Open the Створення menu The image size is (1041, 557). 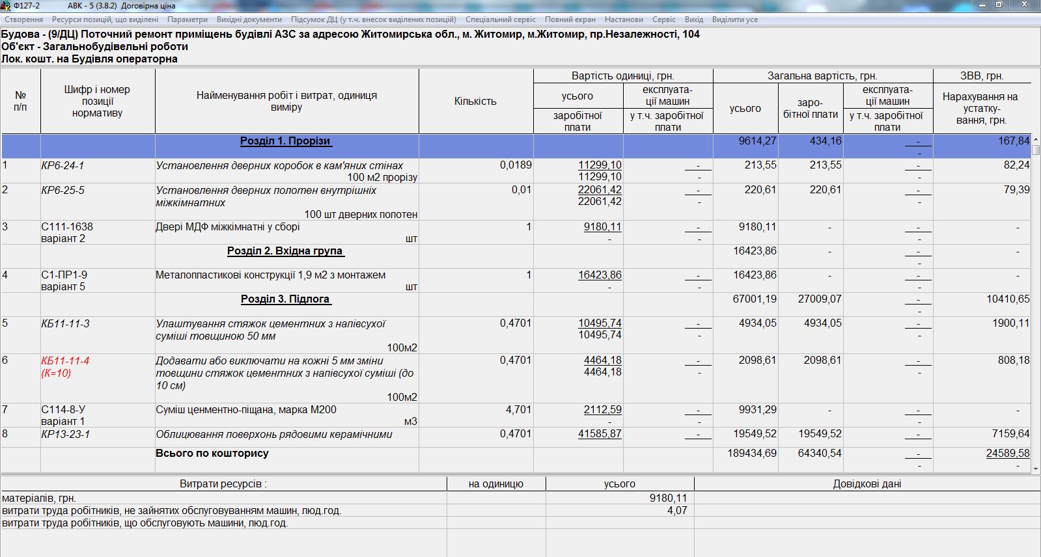coord(23,20)
